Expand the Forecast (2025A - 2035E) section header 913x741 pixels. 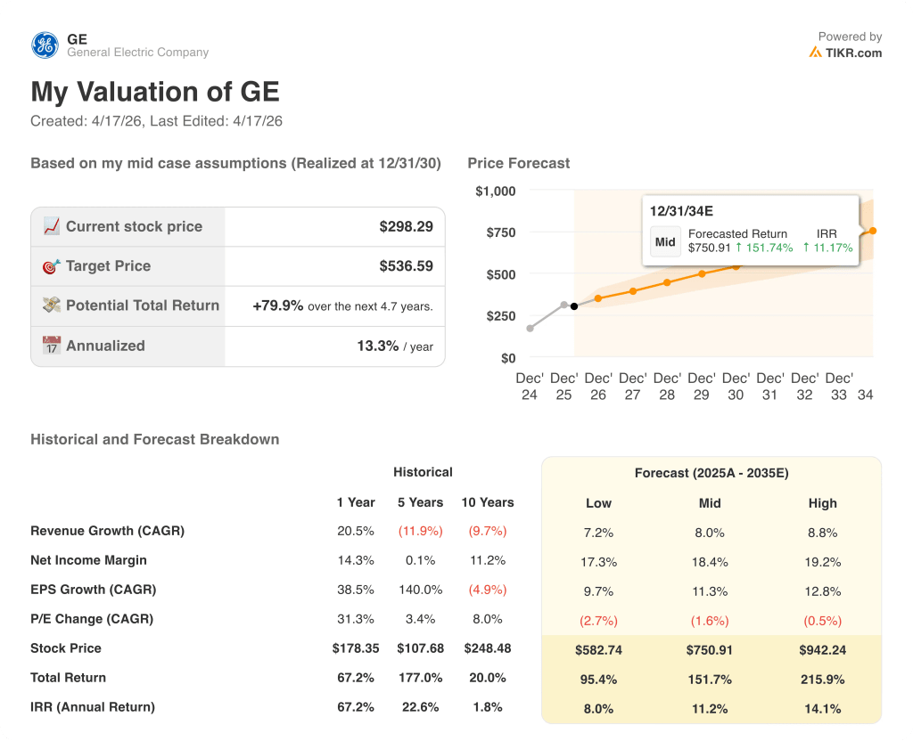(x=711, y=473)
